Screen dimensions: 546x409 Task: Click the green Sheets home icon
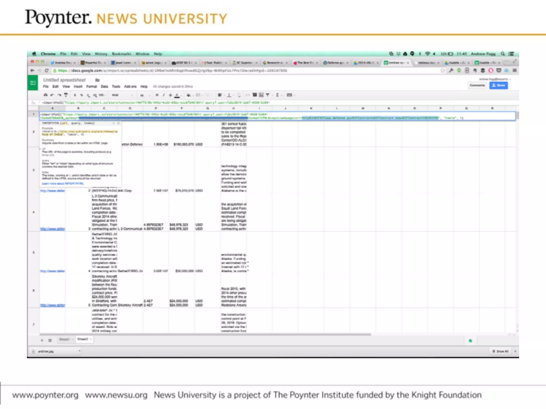(x=33, y=83)
